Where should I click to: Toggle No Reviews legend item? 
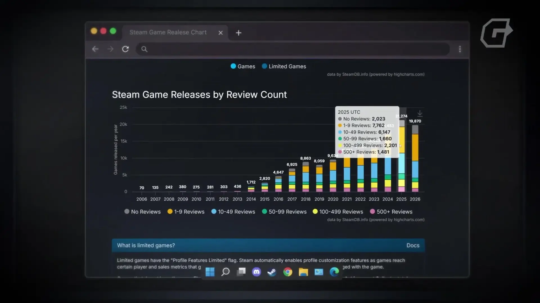tap(142, 212)
